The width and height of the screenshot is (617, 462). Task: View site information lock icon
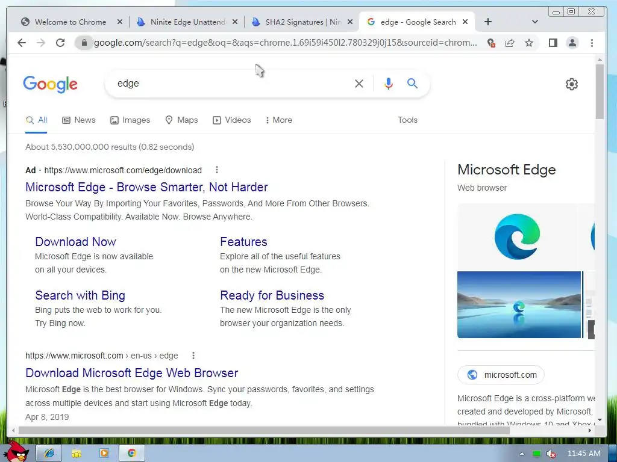point(84,43)
